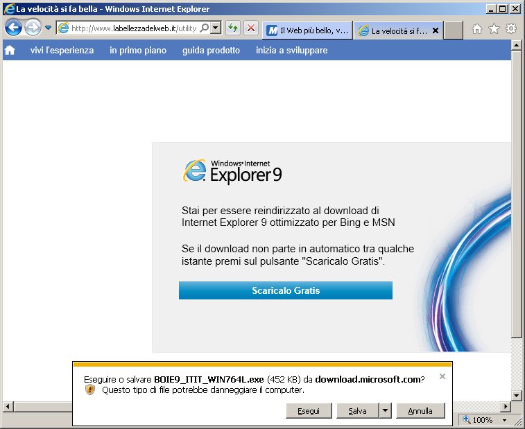Viewport: 525px width, 429px height.
Task: Click the 'Scaricalo Gratis' download button
Action: click(286, 290)
